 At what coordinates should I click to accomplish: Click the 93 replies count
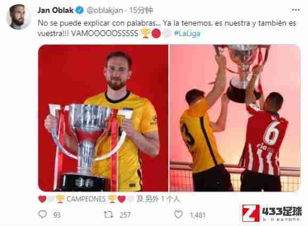click(x=57, y=215)
